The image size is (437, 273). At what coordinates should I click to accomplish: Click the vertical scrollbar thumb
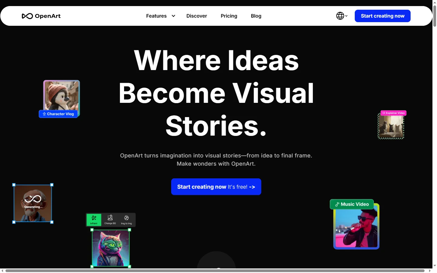point(435,16)
